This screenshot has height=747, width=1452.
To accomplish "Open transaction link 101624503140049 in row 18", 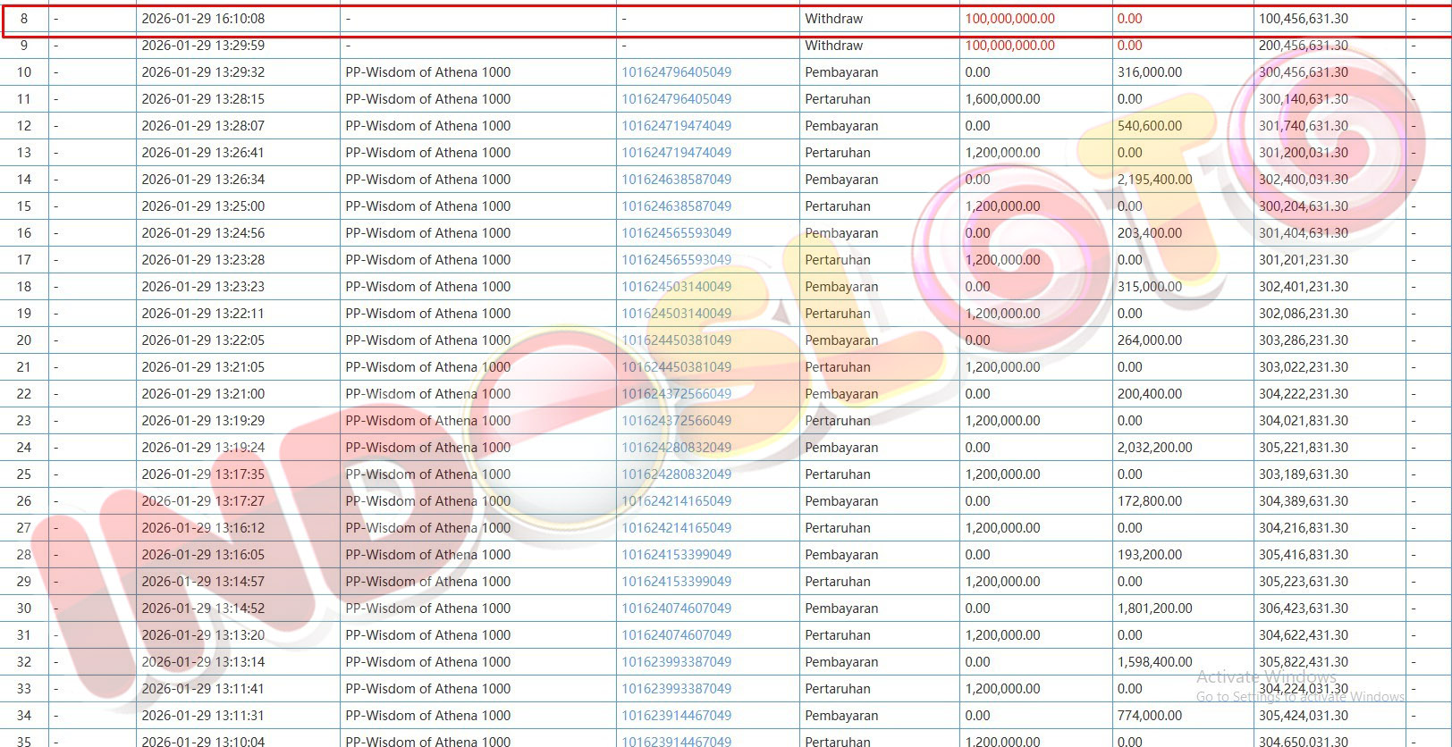I will tap(676, 287).
